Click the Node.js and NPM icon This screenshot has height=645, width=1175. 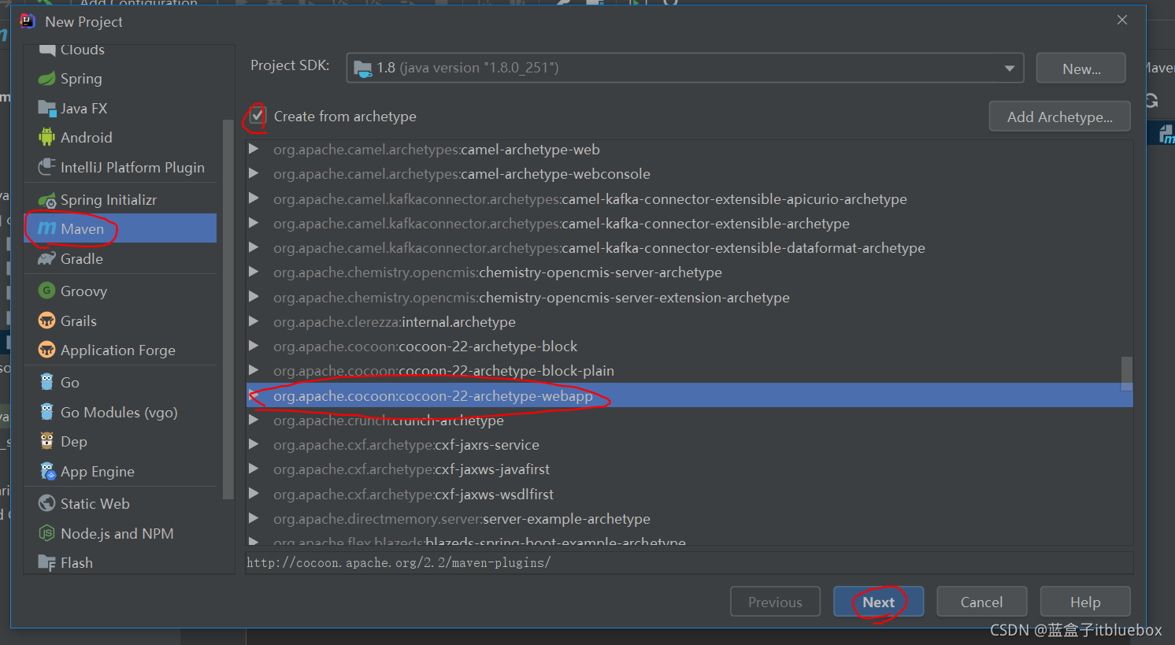click(47, 534)
